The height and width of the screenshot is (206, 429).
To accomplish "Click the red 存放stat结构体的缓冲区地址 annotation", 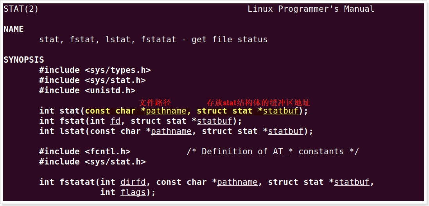I will coord(258,103).
